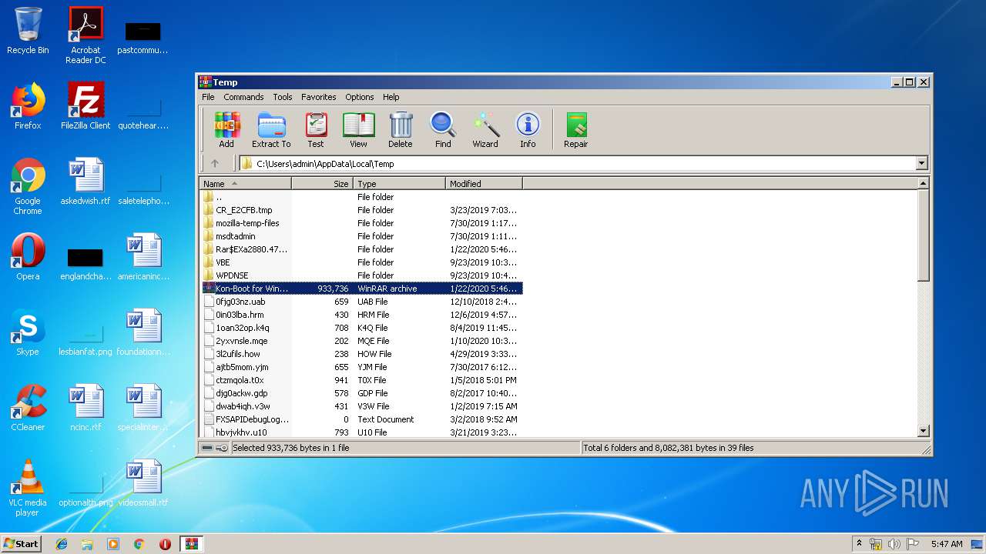Viewport: 986px width, 554px height.
Task: Launch FileZilla Client desktop shortcut
Action: click(x=86, y=106)
